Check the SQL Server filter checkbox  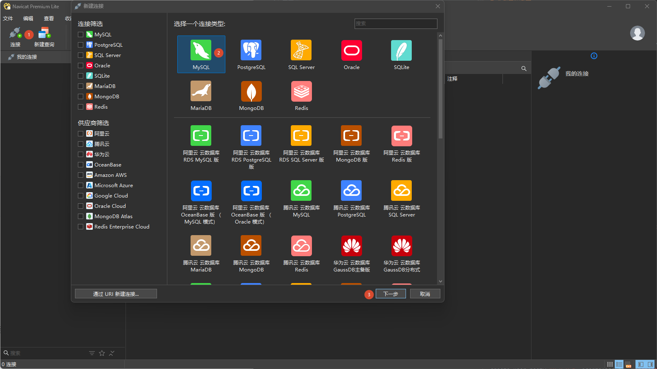[81, 55]
